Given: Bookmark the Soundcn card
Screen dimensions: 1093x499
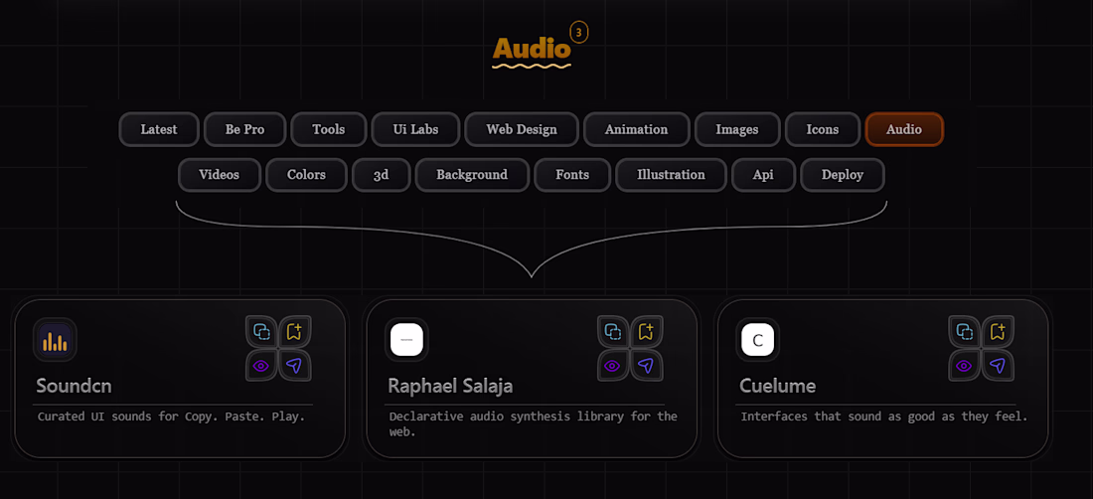Looking at the screenshot, I should point(294,332).
